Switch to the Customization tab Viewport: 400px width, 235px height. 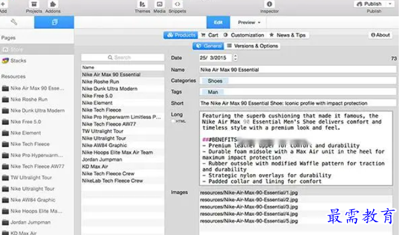(x=244, y=35)
